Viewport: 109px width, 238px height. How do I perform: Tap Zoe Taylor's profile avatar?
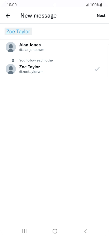tap(11, 69)
